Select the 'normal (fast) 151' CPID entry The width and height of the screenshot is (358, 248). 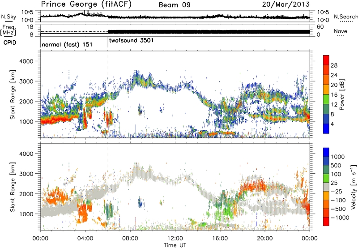click(67, 44)
